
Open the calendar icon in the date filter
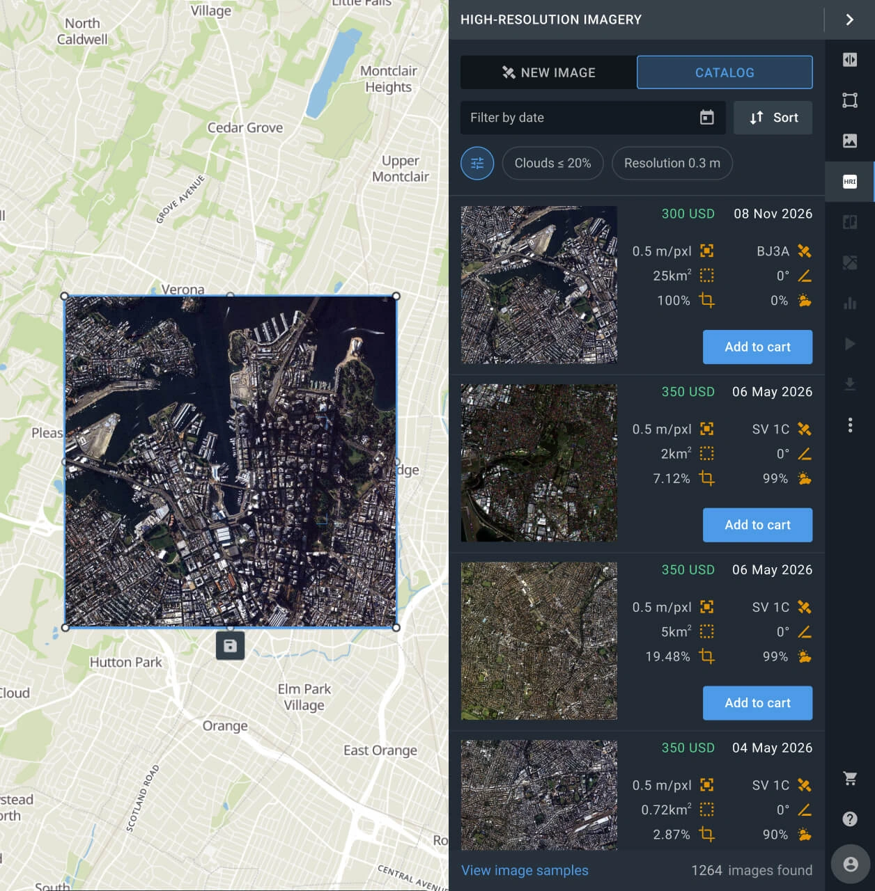click(708, 118)
